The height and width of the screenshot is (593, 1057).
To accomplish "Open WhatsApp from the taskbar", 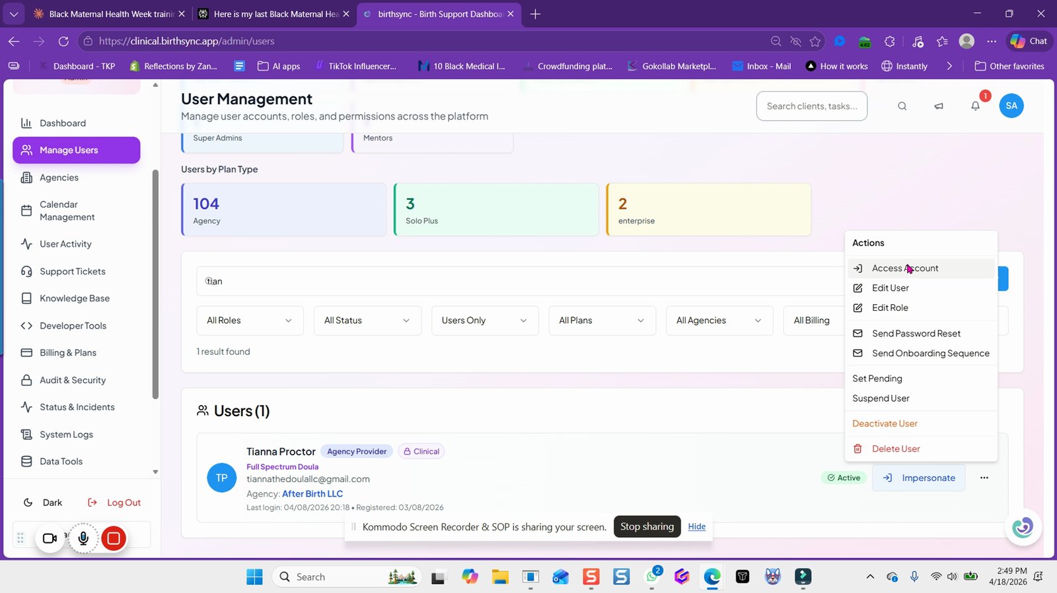I will pyautogui.click(x=652, y=577).
